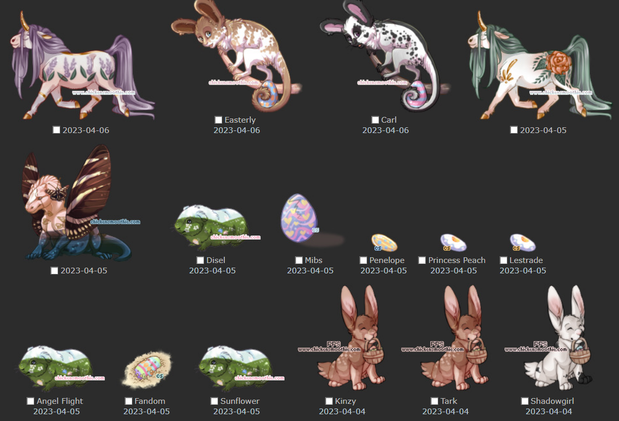Click the 2023-04-04 date under Shadowgirl

tap(549, 411)
